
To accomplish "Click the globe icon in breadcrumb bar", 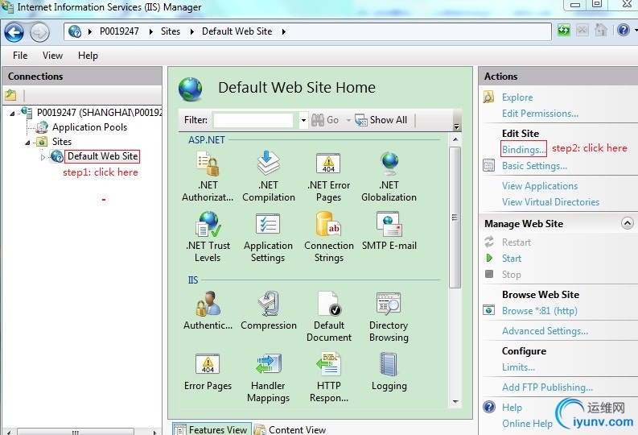I will [x=75, y=31].
